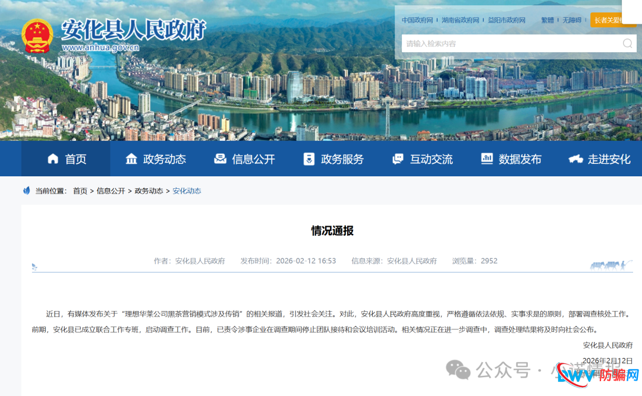The width and height of the screenshot is (642, 396).
Task: Visit 湖南省政府网 from the header
Action: tap(461, 20)
